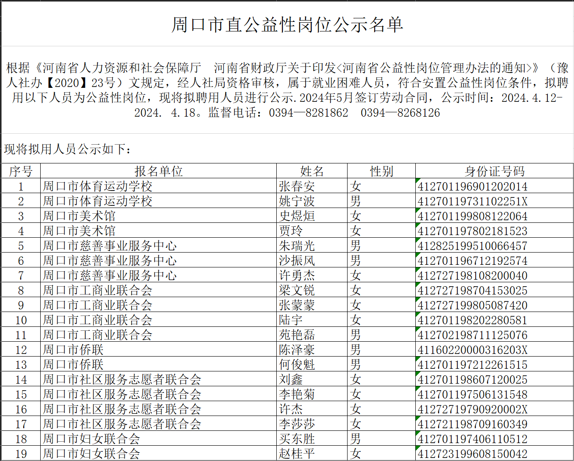574x461 pixels.
Task: Click ID number 412701196712192574
Action: pyautogui.click(x=473, y=261)
